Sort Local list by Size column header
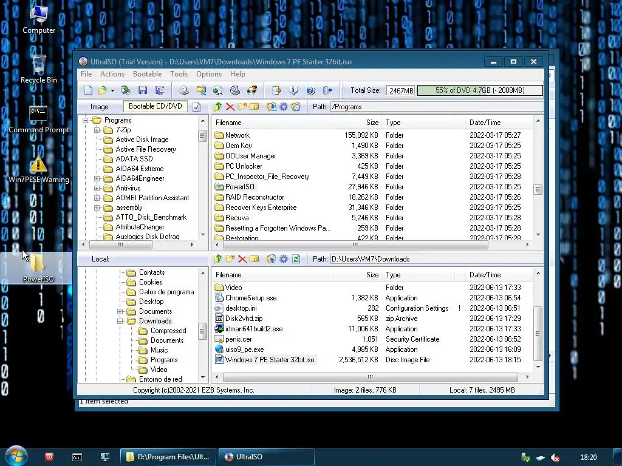The image size is (622, 466). pos(357,275)
